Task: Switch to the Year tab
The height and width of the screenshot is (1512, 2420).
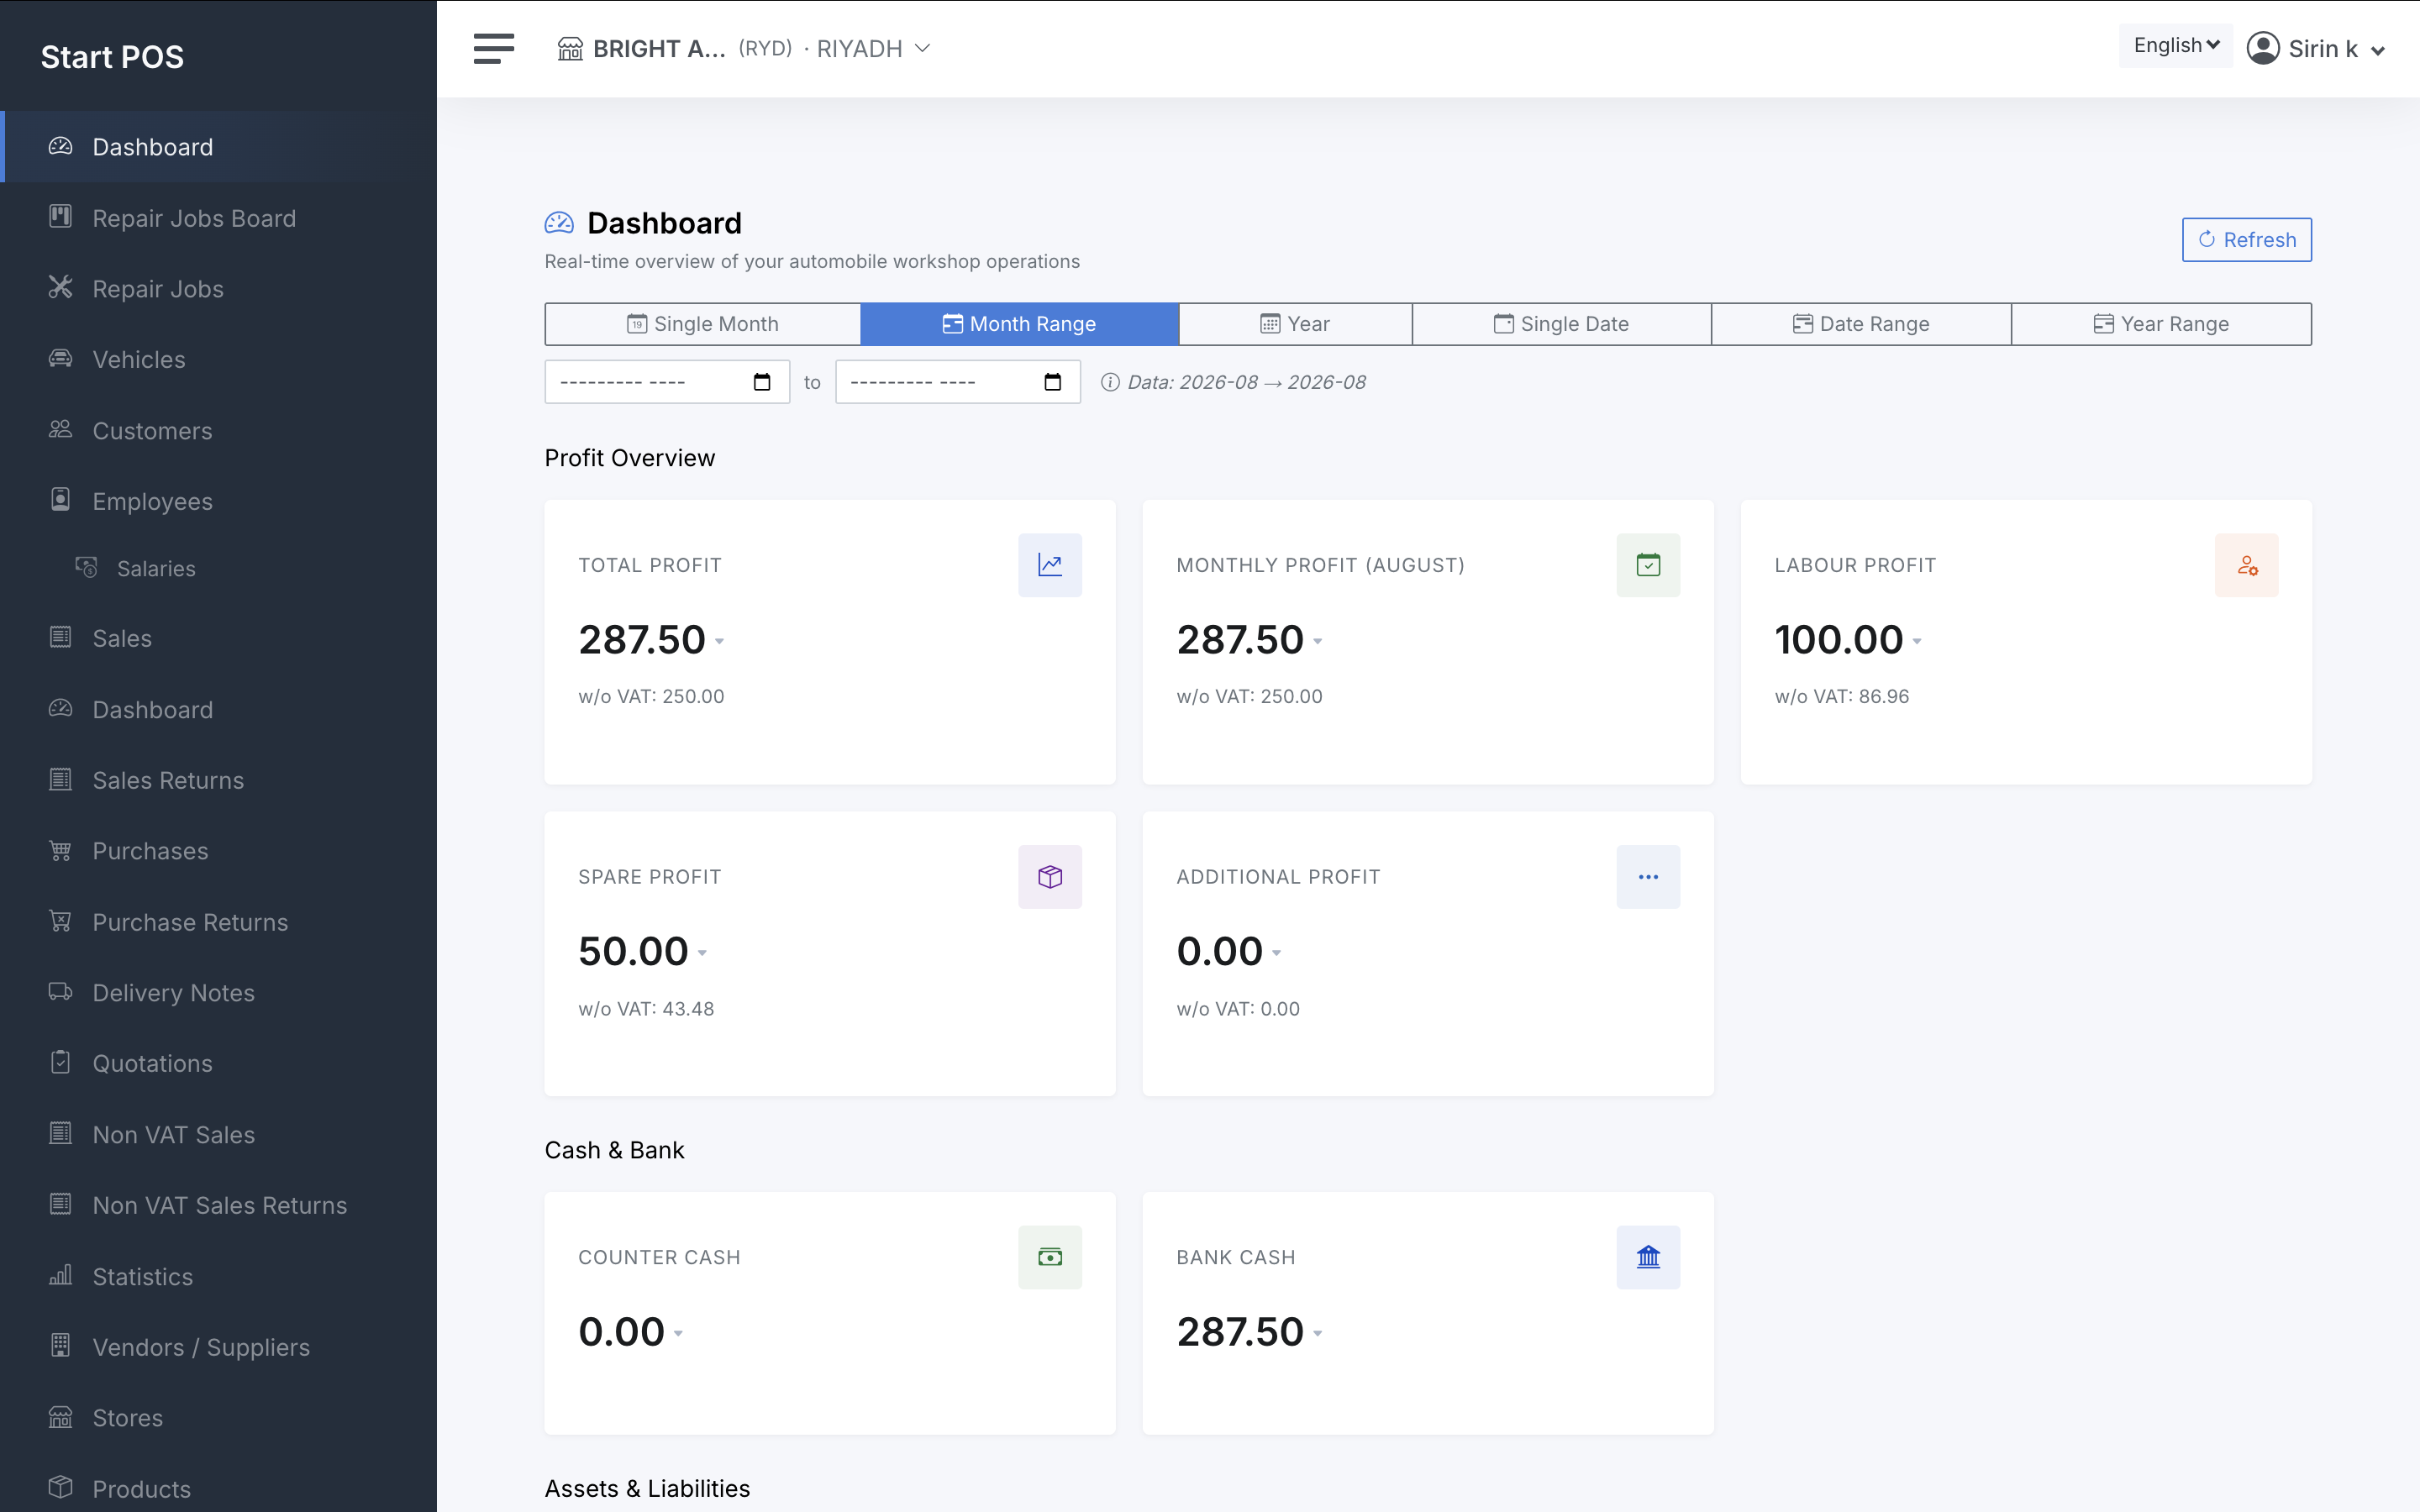Action: tap(1296, 324)
